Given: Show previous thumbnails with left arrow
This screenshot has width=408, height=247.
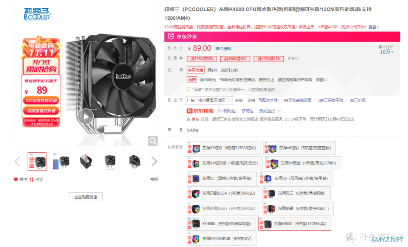Looking at the screenshot, I should click(17, 161).
